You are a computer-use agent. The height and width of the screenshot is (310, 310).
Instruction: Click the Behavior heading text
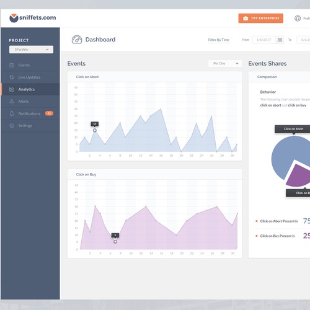(268, 92)
